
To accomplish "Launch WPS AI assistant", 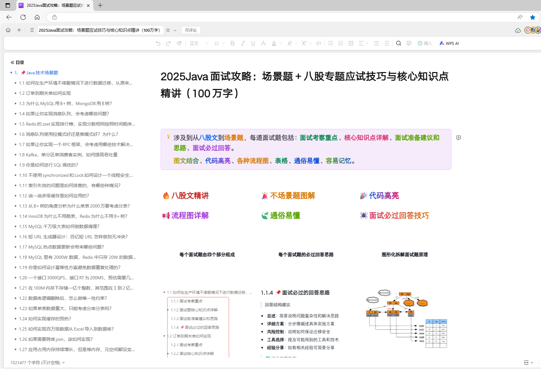I will coord(449,43).
